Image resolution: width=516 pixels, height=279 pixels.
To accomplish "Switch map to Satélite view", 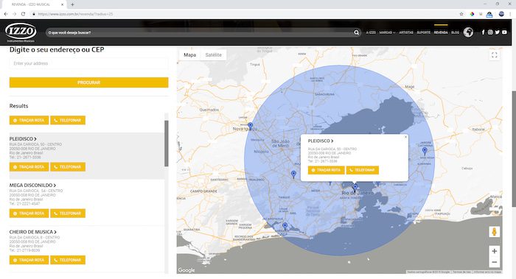I will (x=213, y=55).
